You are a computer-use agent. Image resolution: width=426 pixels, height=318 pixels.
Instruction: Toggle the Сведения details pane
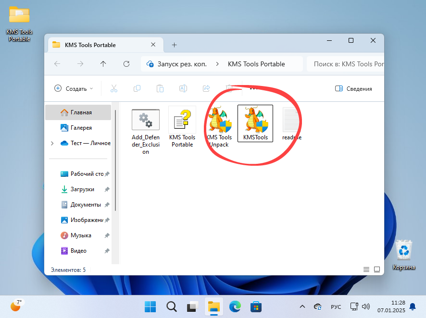pos(353,88)
